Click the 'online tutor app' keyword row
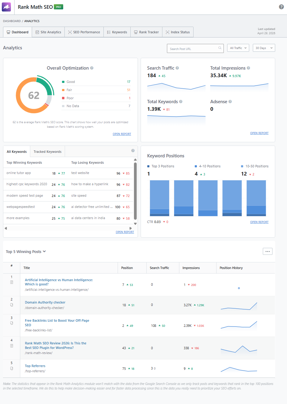The image size is (287, 404). [x=36, y=173]
